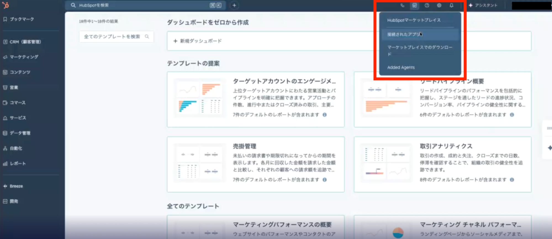
Task: Click the plus quick-create button
Action: point(234,6)
